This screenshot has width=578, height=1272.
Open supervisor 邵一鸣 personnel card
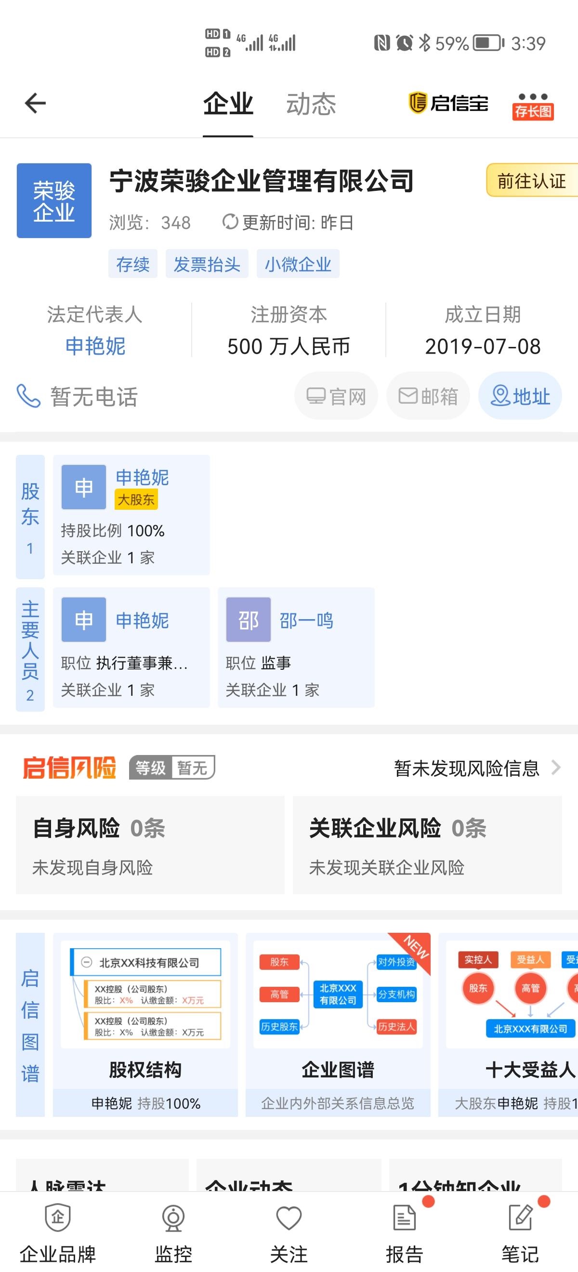tap(296, 648)
